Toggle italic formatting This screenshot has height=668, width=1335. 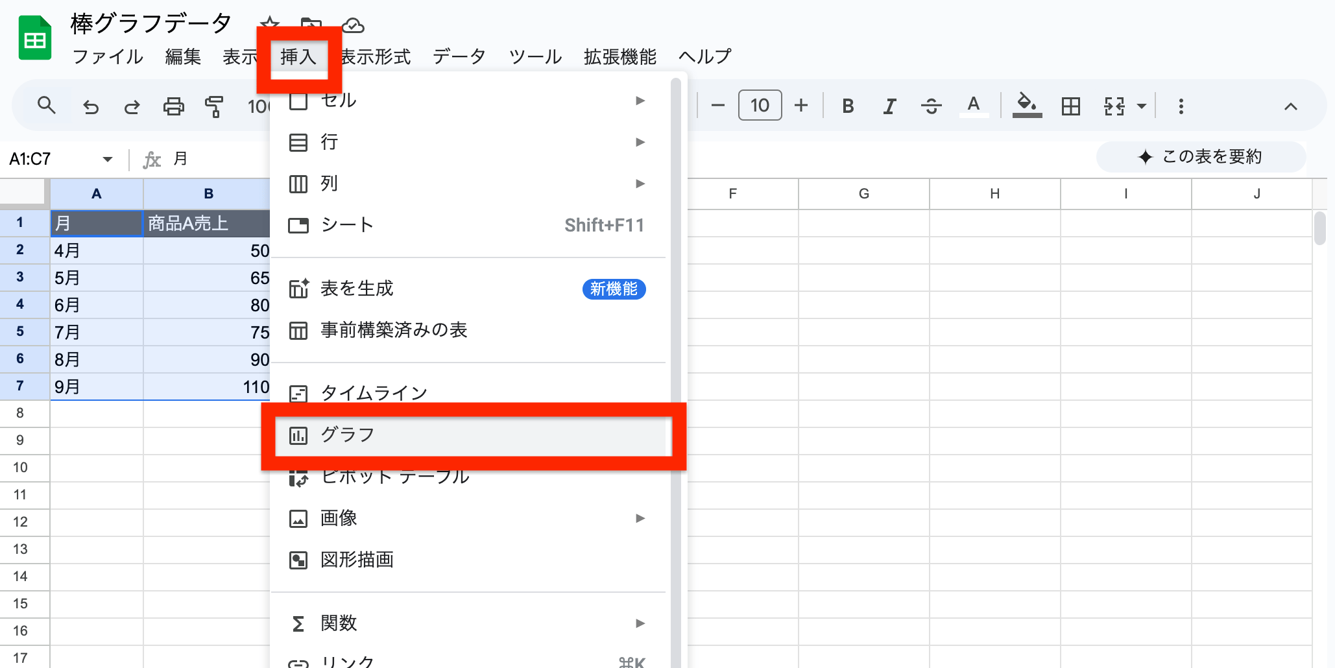[x=889, y=105]
